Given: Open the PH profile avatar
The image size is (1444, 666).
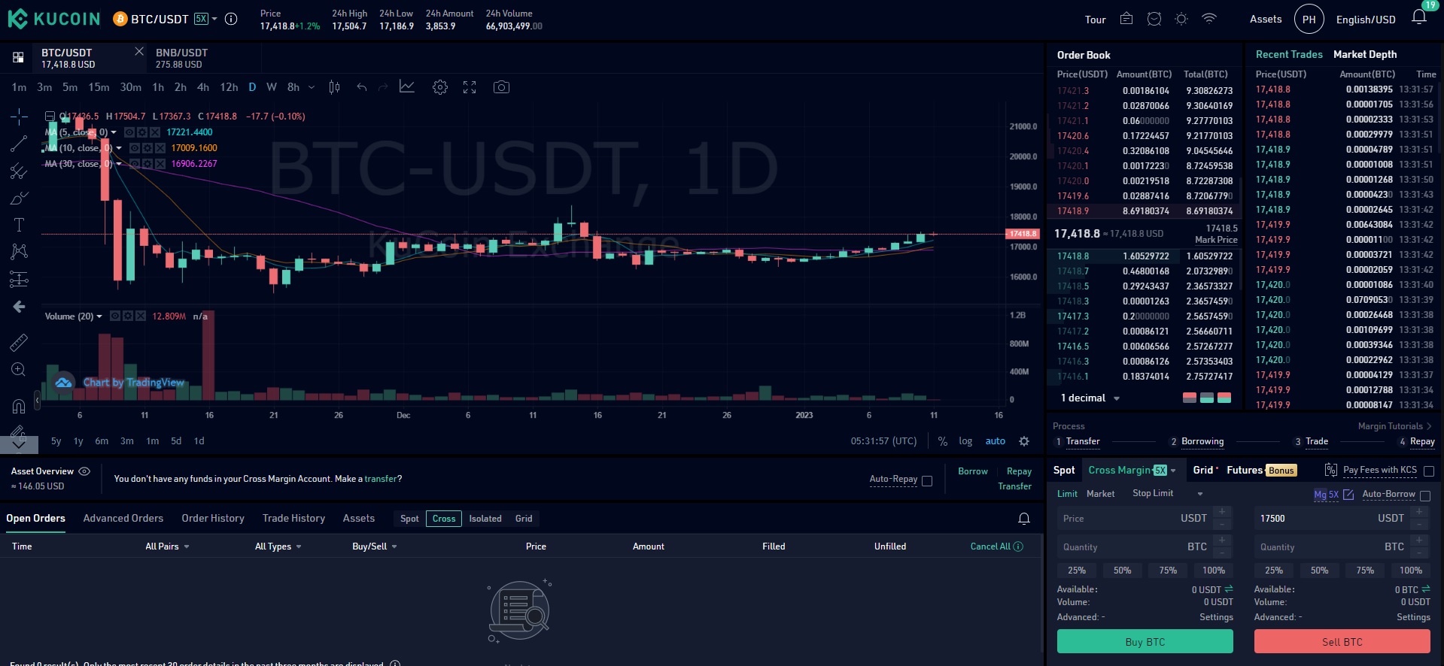Looking at the screenshot, I should [x=1309, y=20].
